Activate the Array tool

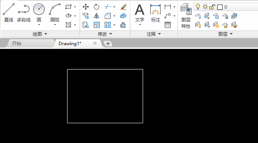[x=108, y=25]
